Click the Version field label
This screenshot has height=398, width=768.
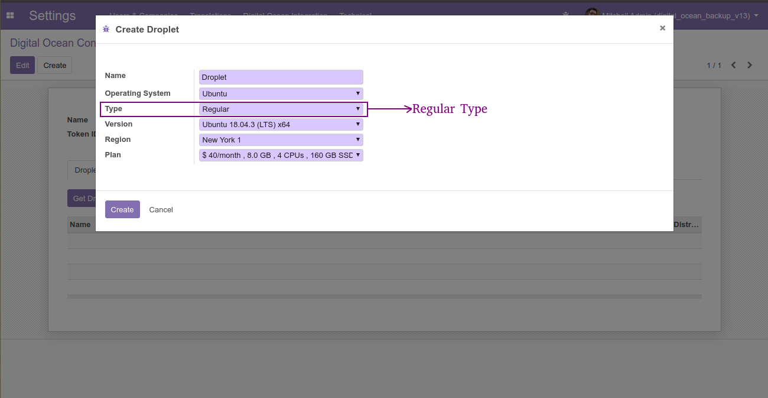119,124
